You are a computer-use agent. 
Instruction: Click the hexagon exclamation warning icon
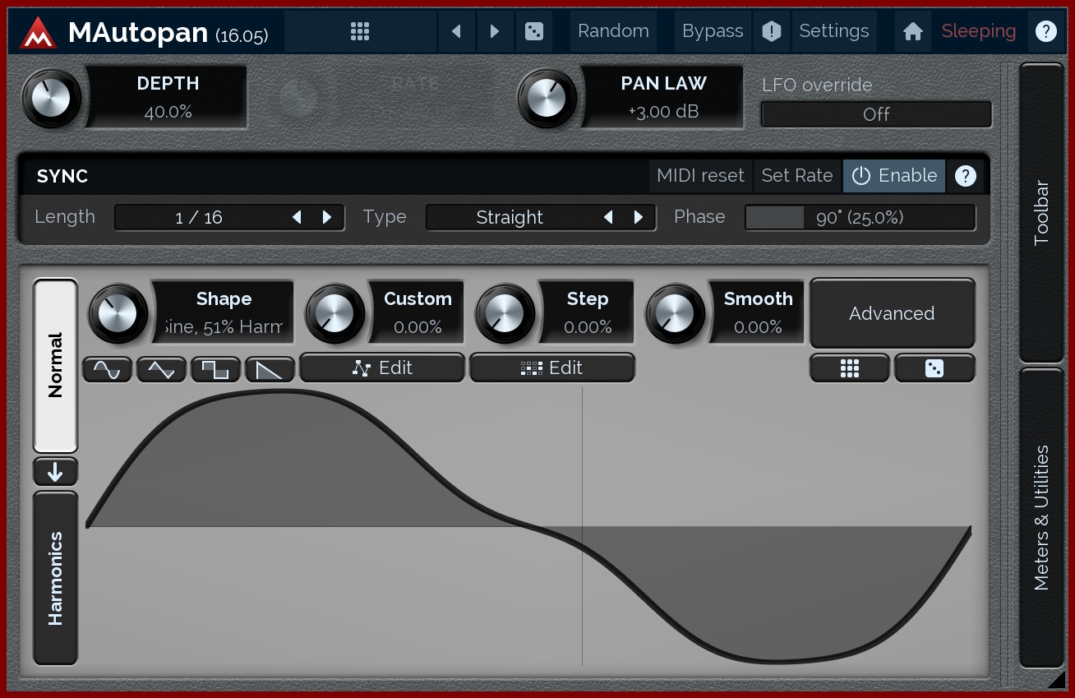[x=772, y=31]
